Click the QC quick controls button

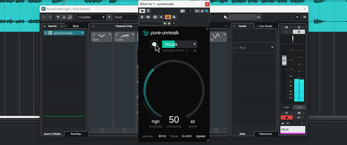click(x=197, y=11)
